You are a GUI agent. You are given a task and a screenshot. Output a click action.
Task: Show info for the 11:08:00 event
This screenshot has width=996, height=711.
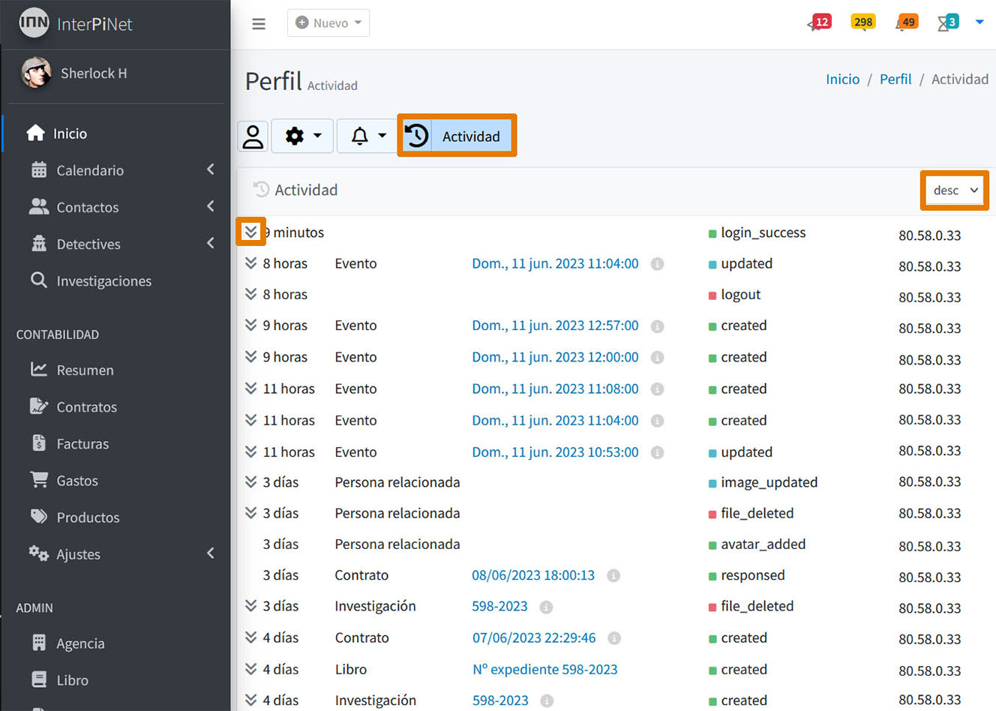[657, 389]
